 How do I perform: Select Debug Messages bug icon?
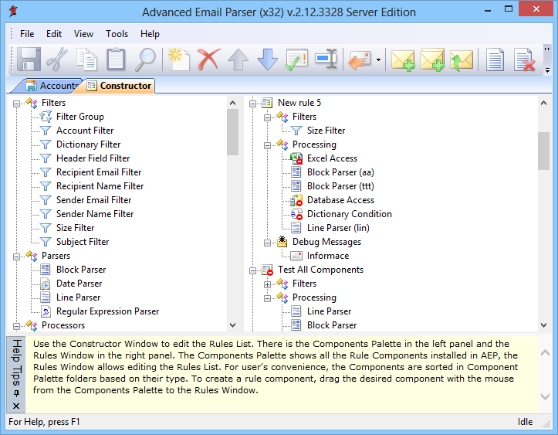pyautogui.click(x=282, y=241)
